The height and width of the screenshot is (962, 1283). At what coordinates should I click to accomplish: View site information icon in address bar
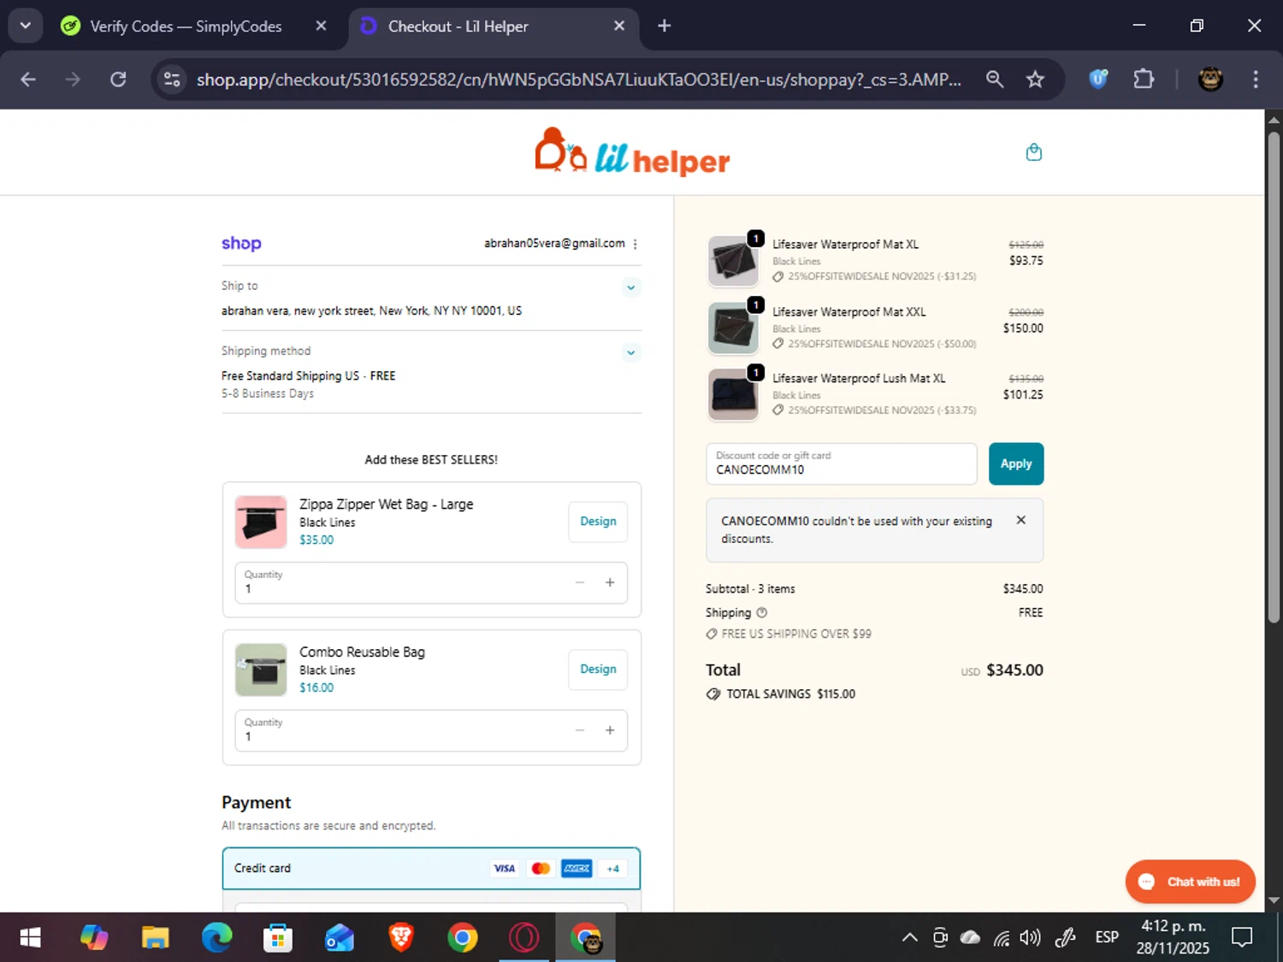(x=172, y=80)
